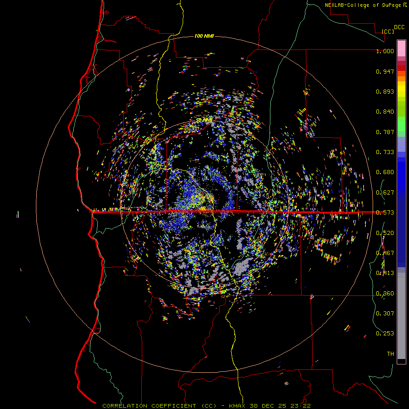Pick the bright green color bar segment

pyautogui.click(x=401, y=124)
